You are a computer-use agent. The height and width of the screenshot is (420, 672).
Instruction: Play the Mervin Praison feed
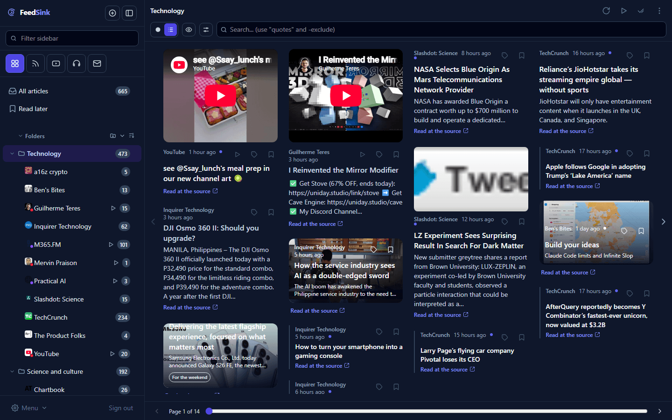tap(116, 263)
